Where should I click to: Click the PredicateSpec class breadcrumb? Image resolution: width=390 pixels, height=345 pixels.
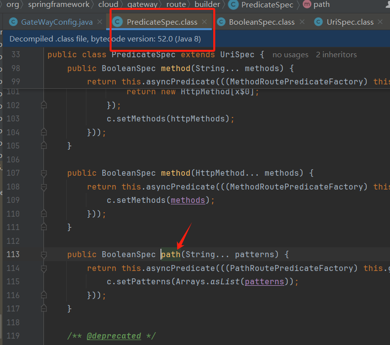(x=267, y=4)
